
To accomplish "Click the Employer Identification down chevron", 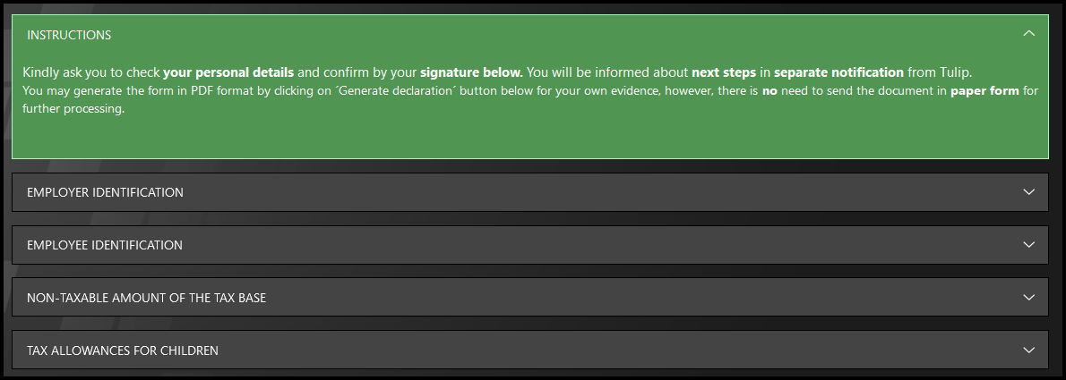I will point(1028,192).
